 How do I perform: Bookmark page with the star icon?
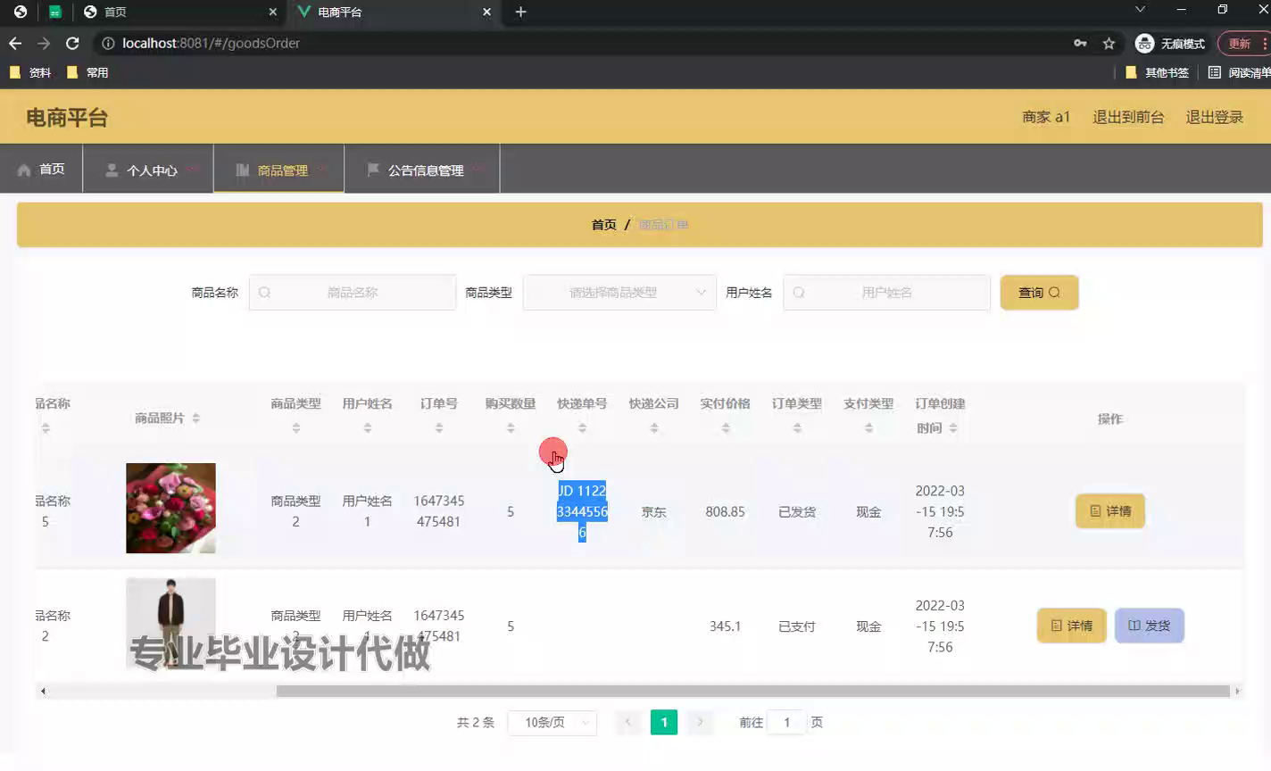click(x=1109, y=43)
